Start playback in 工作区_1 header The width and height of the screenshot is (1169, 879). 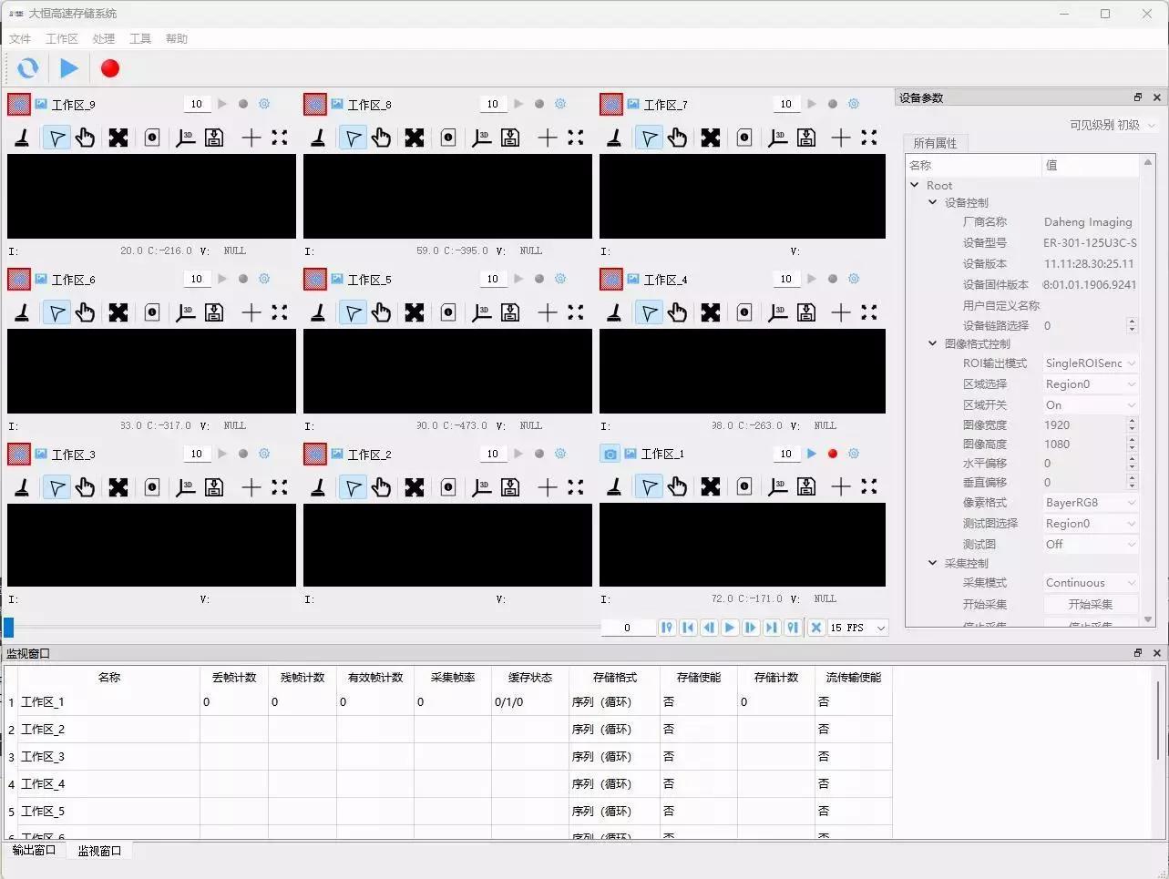pos(812,454)
